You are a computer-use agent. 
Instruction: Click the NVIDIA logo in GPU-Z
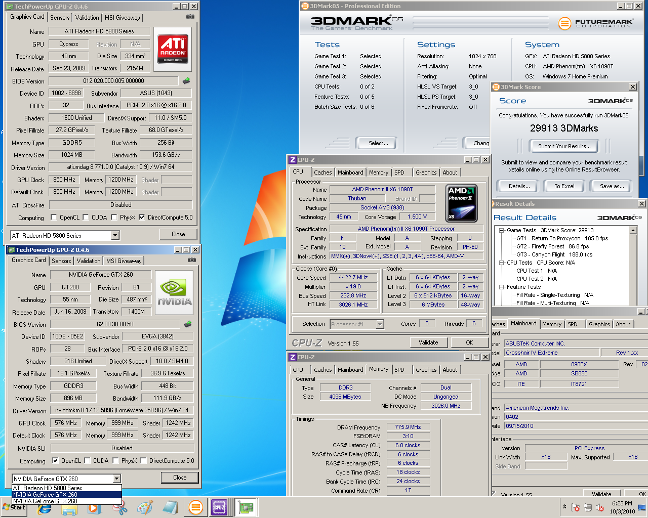click(174, 292)
